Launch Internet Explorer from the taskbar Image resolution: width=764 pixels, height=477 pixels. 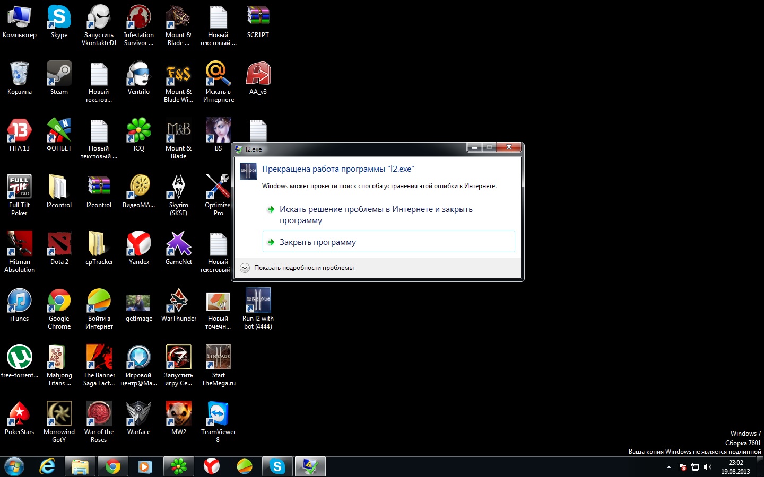click(47, 467)
